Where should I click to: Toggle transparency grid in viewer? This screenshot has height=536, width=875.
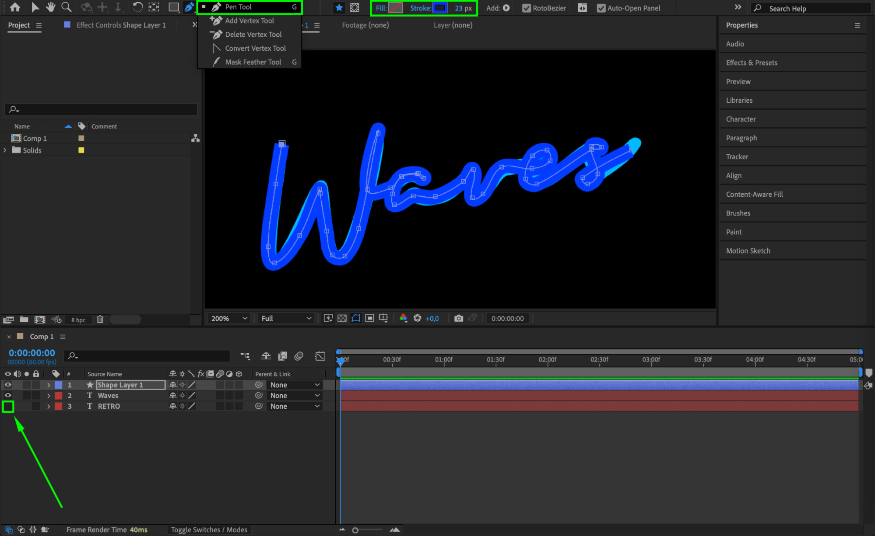point(342,318)
